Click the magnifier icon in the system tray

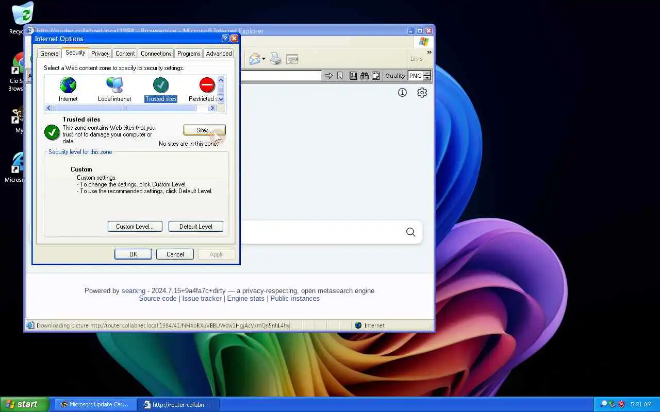pyautogui.click(x=603, y=404)
